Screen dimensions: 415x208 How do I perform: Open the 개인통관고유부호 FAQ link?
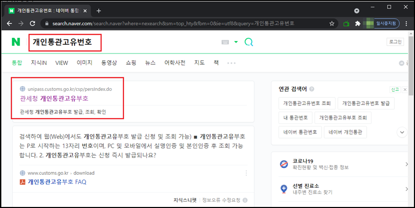click(57, 182)
